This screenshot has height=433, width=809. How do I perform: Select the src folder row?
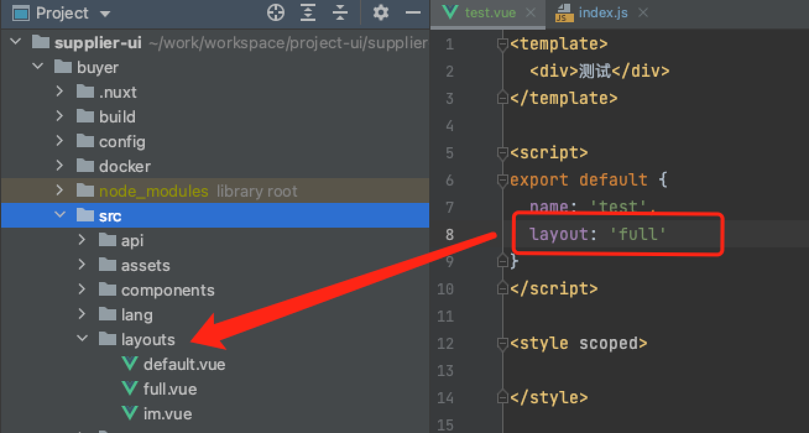click(x=215, y=215)
